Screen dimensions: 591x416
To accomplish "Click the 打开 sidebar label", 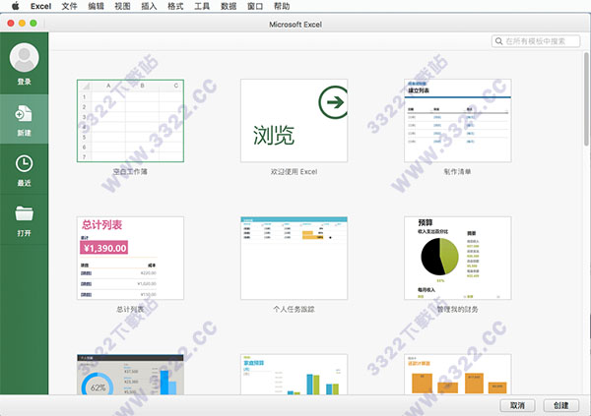I will (24, 233).
